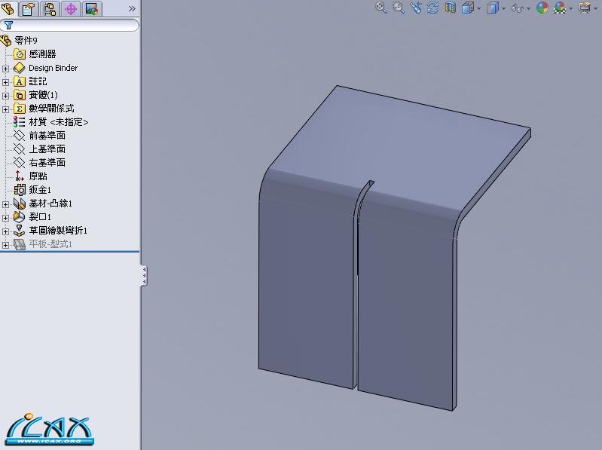Select the 材質 <未指定> material item
The image size is (602, 450).
coord(58,122)
